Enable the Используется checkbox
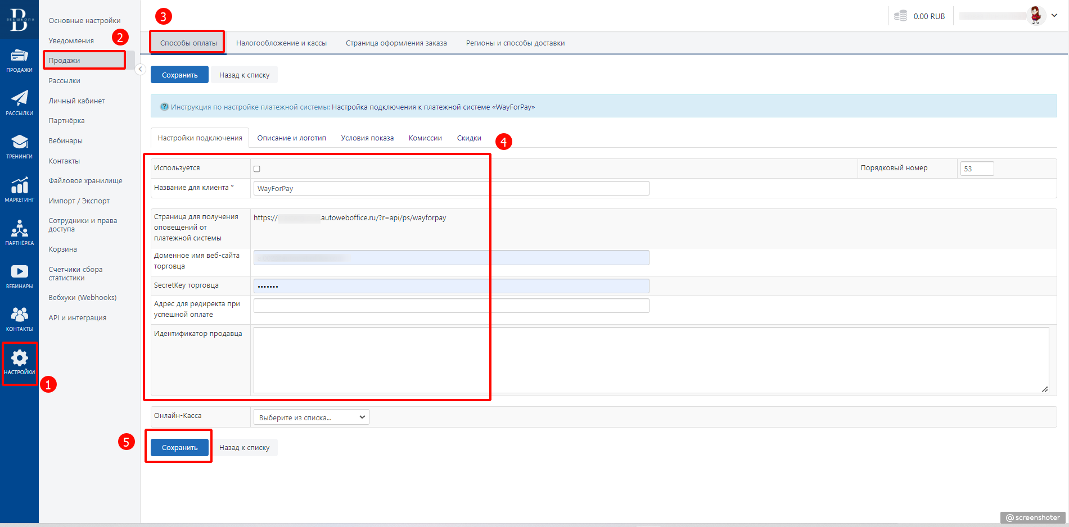The image size is (1069, 527). [257, 169]
